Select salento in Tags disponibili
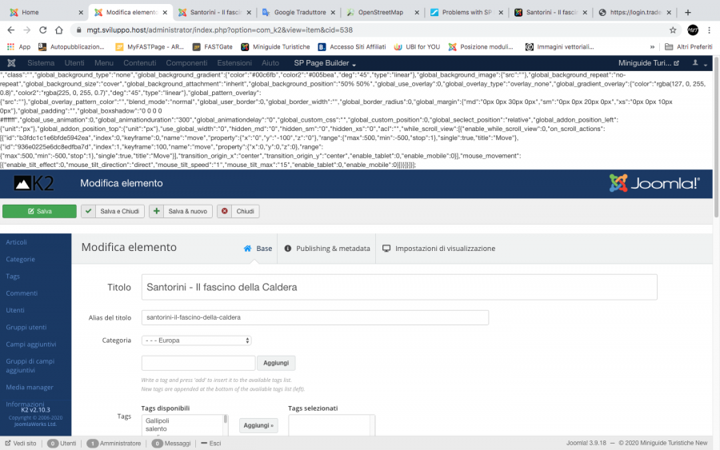The width and height of the screenshot is (720, 450). [156, 429]
